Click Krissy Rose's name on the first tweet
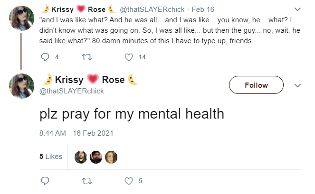315x194 pixels. point(78,9)
